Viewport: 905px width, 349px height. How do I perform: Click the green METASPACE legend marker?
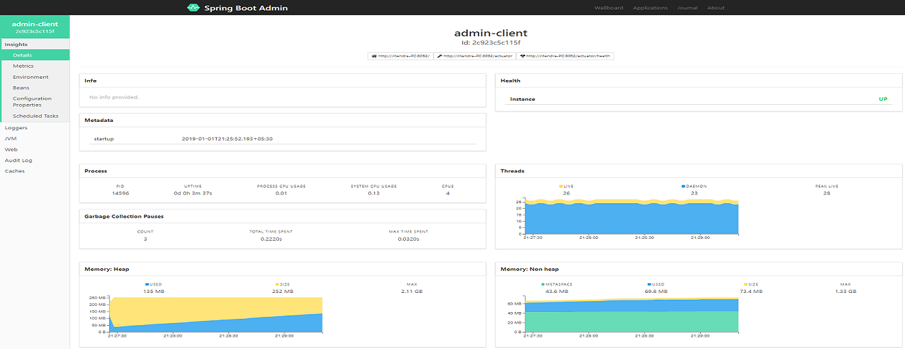(x=542, y=284)
